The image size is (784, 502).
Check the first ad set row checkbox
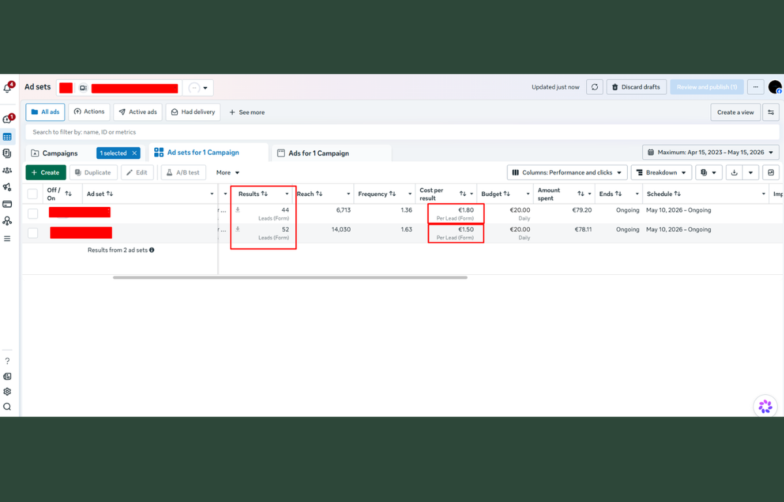tap(33, 213)
